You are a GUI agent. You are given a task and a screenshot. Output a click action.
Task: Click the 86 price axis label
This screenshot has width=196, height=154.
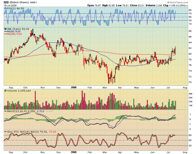190,37
